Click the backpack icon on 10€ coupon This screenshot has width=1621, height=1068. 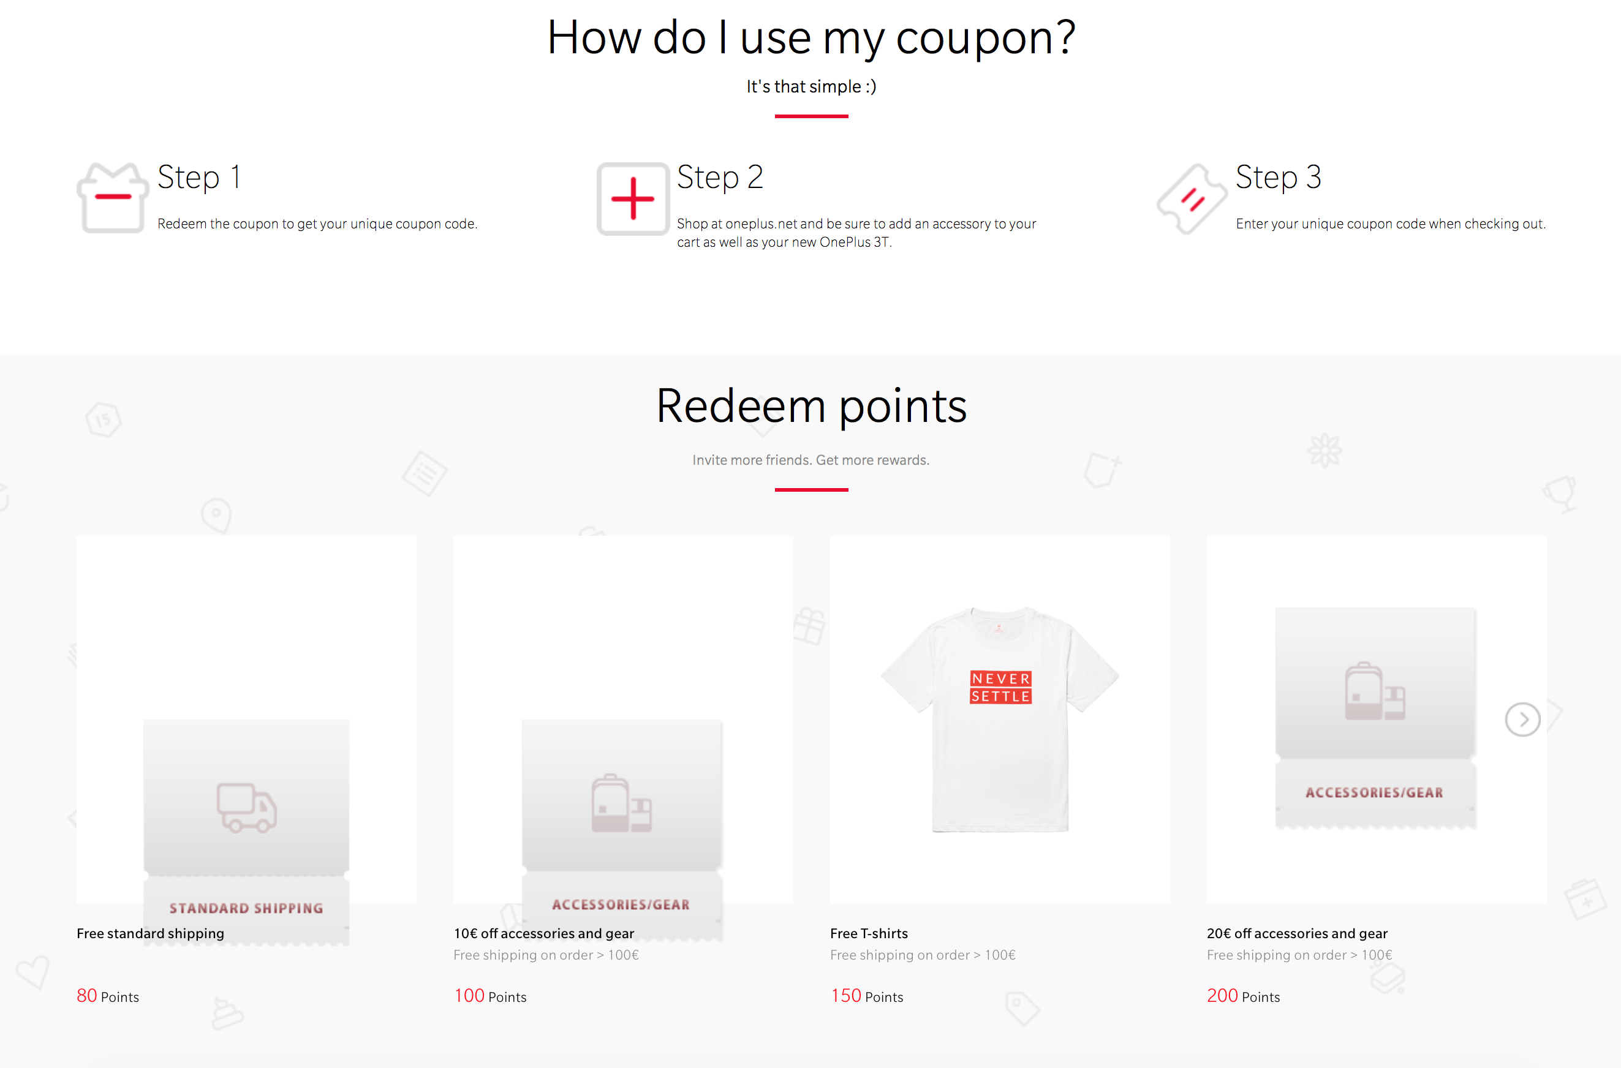pyautogui.click(x=621, y=803)
